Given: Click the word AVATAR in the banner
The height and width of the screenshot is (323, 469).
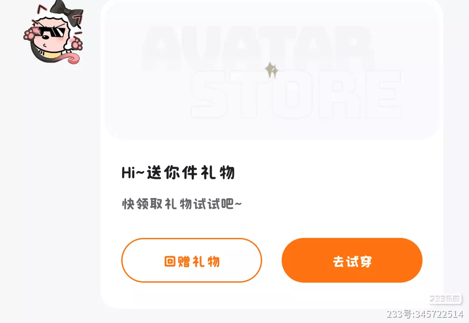Looking at the screenshot, I should (258, 49).
